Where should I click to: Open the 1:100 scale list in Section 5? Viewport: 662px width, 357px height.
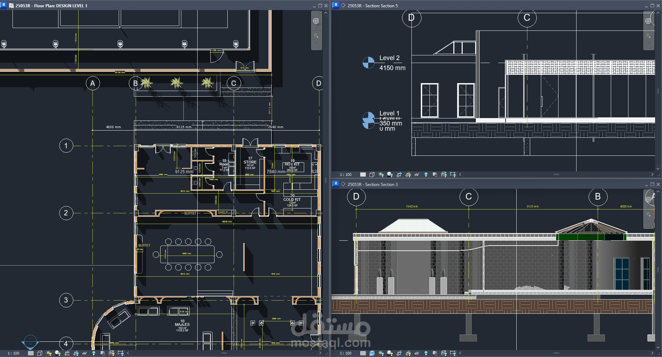(x=346, y=175)
